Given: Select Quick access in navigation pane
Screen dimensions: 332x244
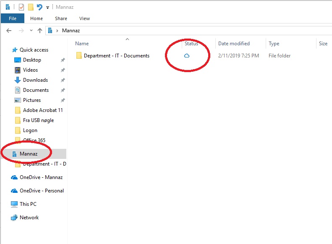Looking at the screenshot, I should coord(34,50).
